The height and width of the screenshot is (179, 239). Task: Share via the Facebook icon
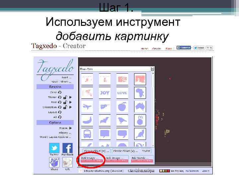tap(67, 148)
